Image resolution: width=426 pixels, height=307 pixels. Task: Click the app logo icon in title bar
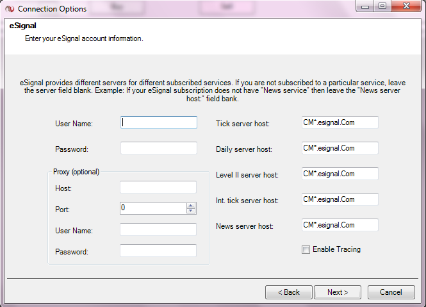[10, 9]
